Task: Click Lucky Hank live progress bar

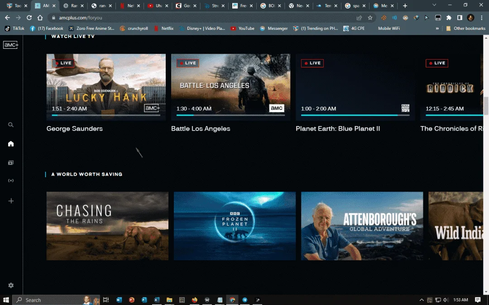Action: pos(106,115)
